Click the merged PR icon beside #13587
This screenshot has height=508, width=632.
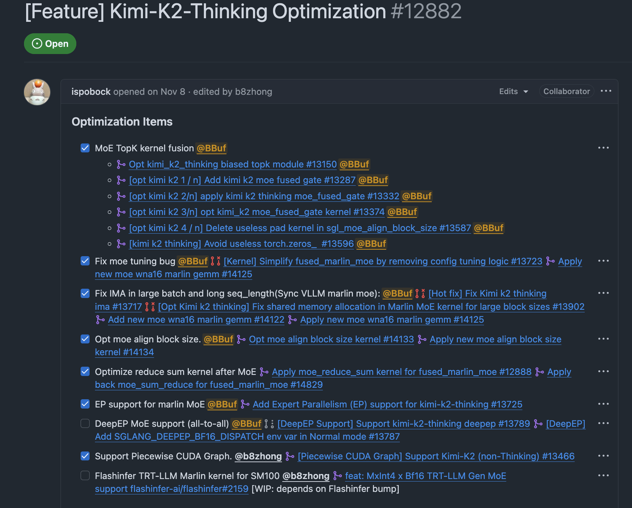121,228
